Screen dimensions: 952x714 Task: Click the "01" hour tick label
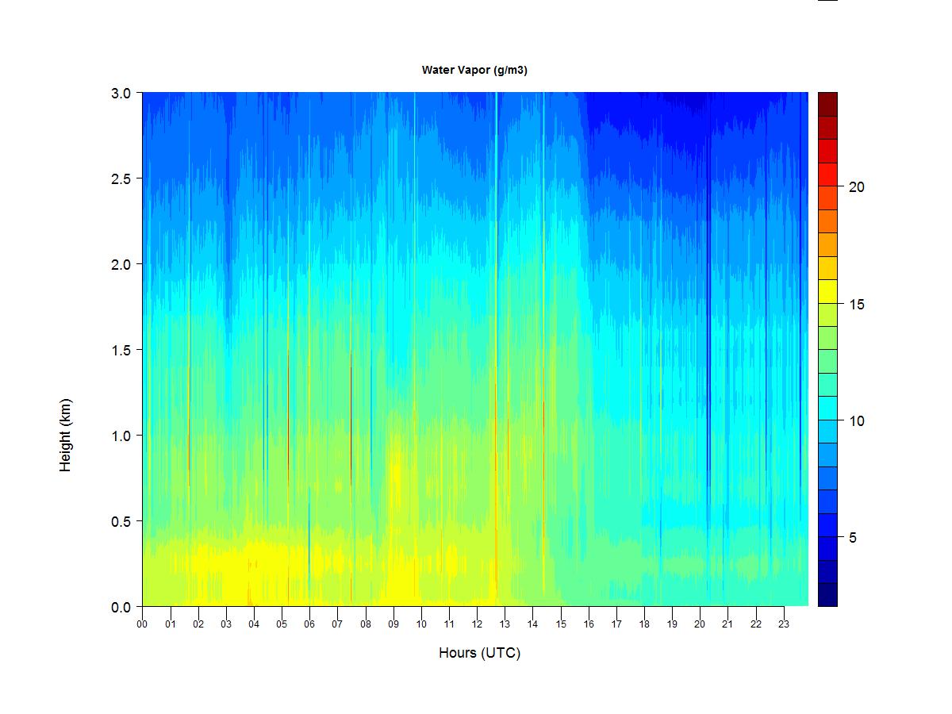click(x=170, y=624)
